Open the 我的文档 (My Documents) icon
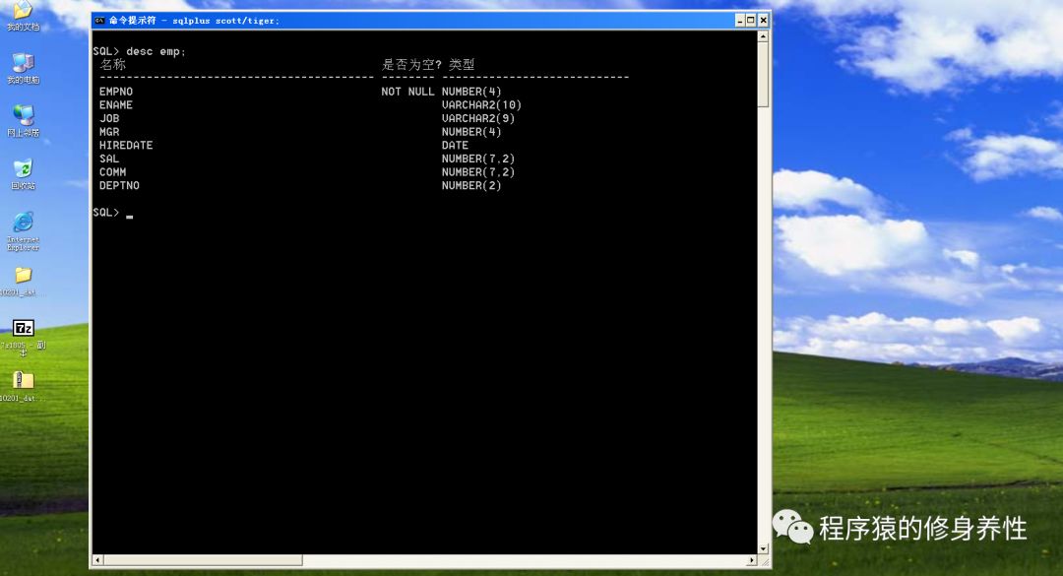The width and height of the screenshot is (1063, 576). click(x=22, y=12)
